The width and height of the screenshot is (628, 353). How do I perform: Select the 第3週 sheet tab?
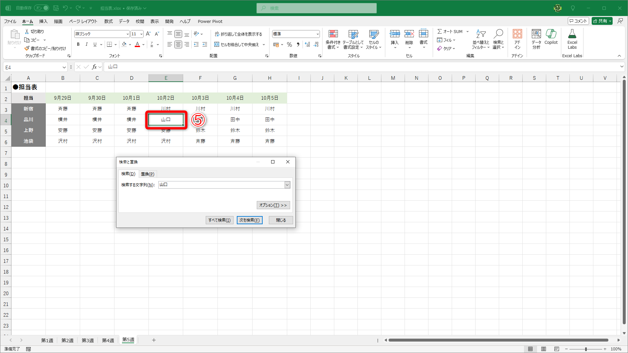click(x=88, y=340)
